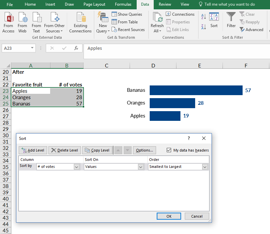Click the Tell me search field
270x234 pixels.
tap(229, 4)
